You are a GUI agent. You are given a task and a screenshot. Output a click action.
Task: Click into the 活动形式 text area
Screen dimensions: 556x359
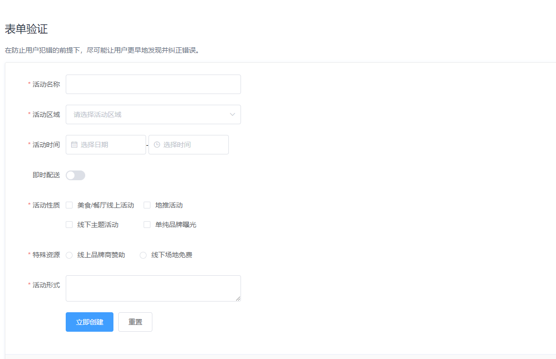point(153,287)
